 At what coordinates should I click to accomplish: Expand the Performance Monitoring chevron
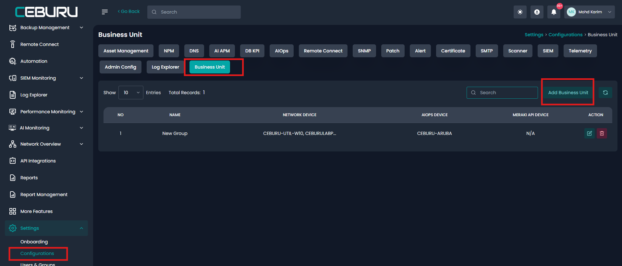81,112
